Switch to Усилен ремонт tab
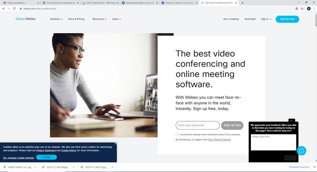 tap(60, 3)
